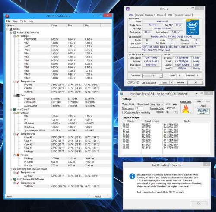
Task: Click the Samsung SSD drive icon
Action: (x=14, y=169)
